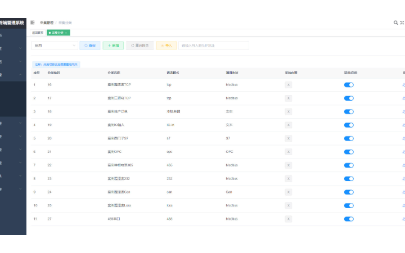This screenshot has height=253, width=405.
Task: Select the 485串口 name cell
Action: click(114, 219)
